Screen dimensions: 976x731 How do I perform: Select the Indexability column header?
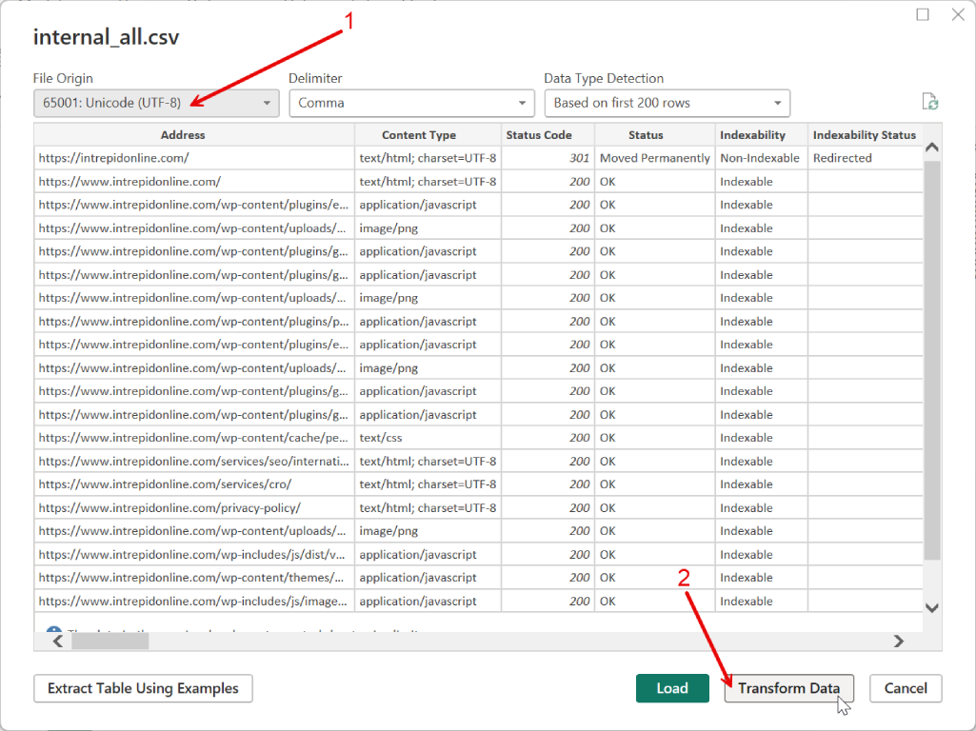[x=761, y=135]
